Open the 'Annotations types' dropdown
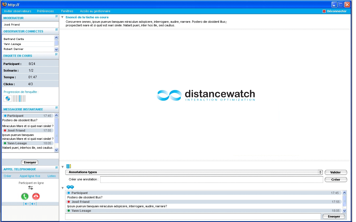The image size is (356, 222). [194, 172]
